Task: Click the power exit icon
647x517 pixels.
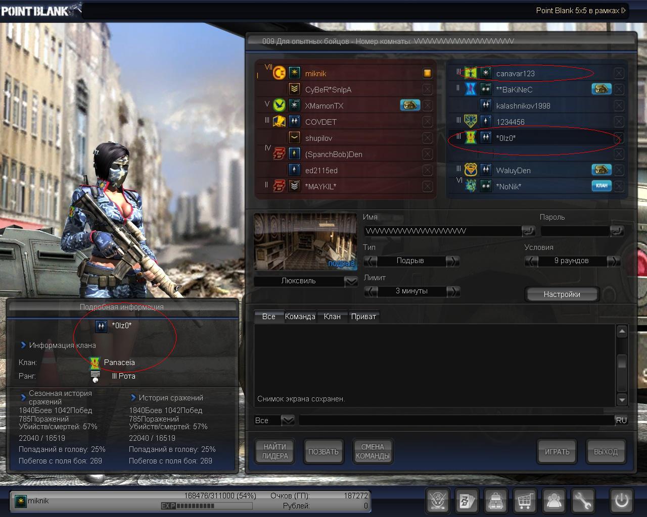Action: tap(621, 500)
